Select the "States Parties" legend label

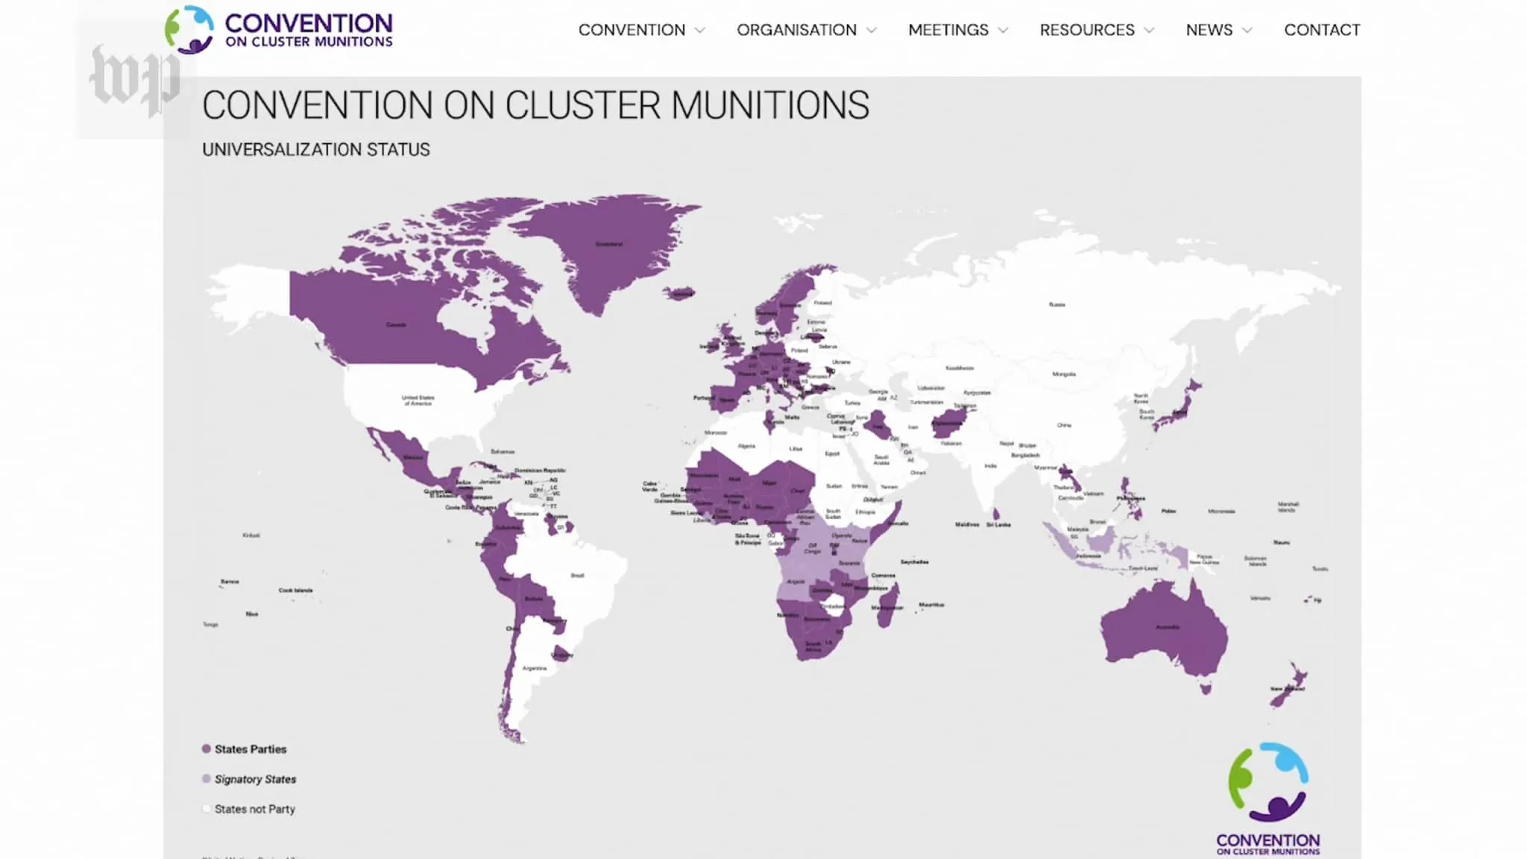point(251,749)
